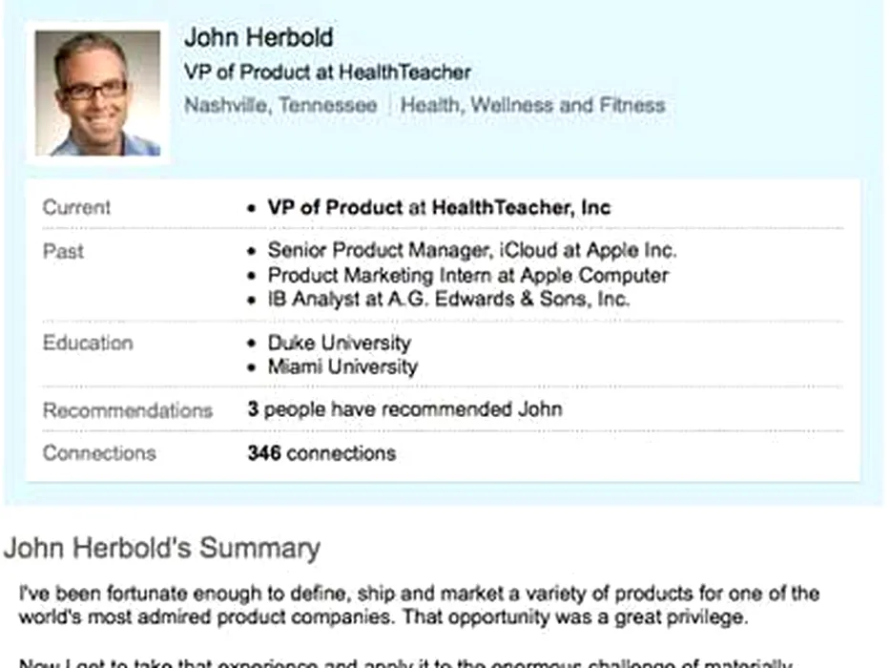This screenshot has height=668, width=890.
Task: Click the John Herbold's Summary heading
Action: tap(161, 549)
